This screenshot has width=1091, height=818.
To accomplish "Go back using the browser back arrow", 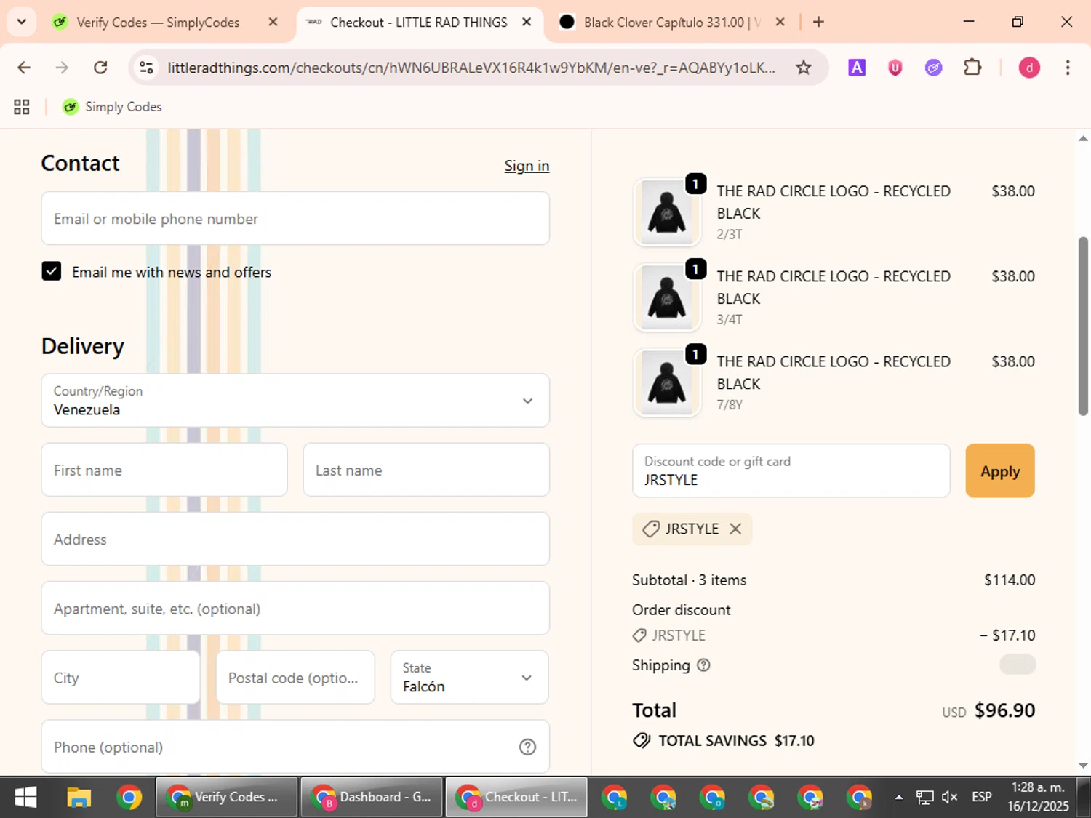I will click(x=24, y=68).
